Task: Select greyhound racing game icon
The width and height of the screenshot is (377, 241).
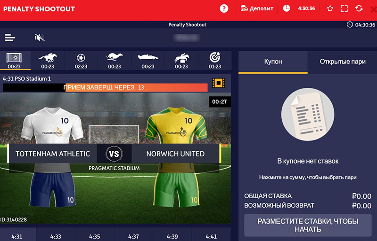Action: click(x=114, y=61)
